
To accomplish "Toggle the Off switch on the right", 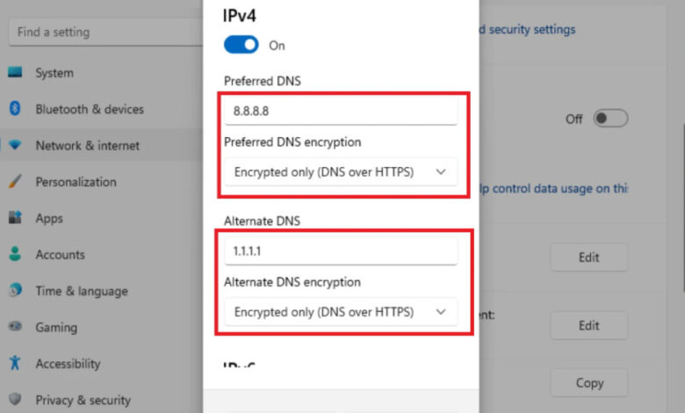I will 610,119.
